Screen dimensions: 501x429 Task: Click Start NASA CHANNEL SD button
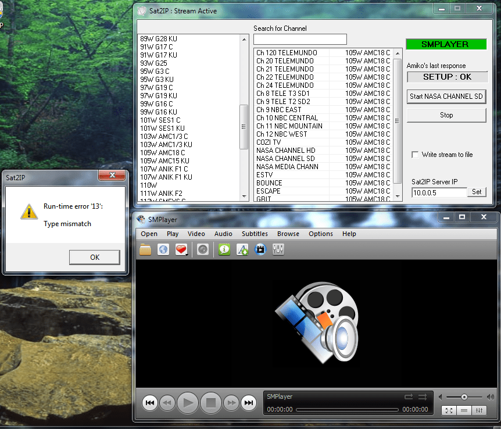point(446,96)
